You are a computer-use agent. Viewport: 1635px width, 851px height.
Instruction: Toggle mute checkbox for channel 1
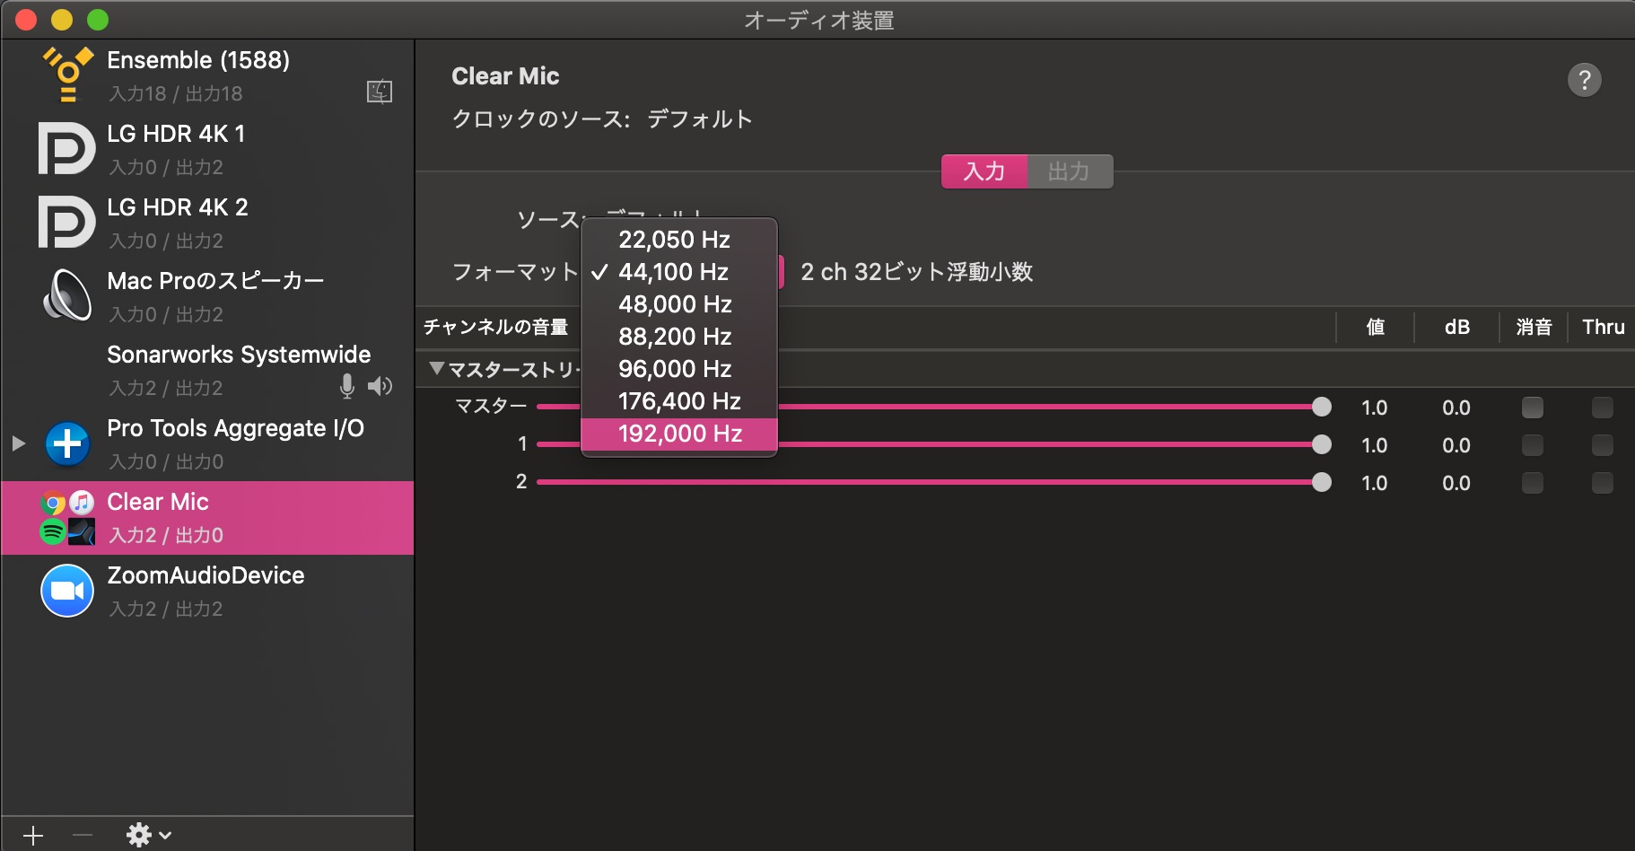pyautogui.click(x=1533, y=445)
